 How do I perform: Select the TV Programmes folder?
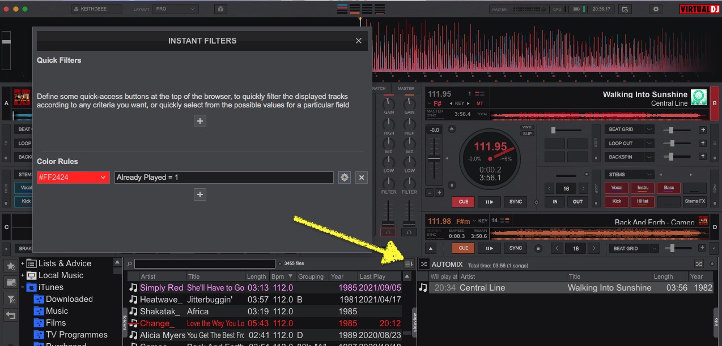point(77,335)
